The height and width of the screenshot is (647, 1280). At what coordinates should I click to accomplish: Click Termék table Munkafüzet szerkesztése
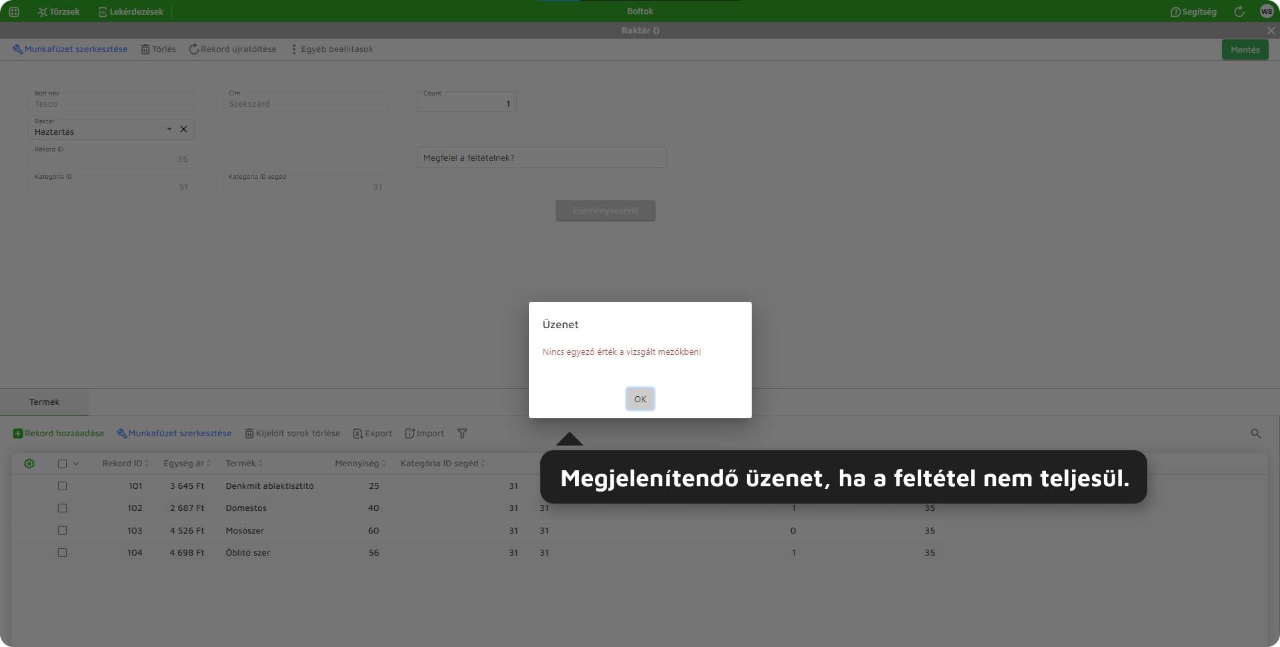pyautogui.click(x=174, y=434)
